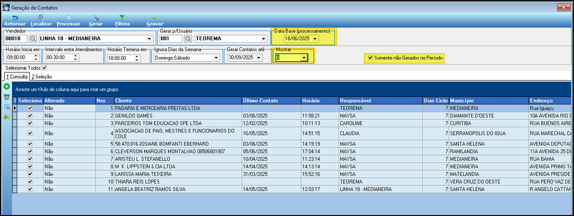Click the DIAMANTE D'OESTE município cell

(489, 115)
